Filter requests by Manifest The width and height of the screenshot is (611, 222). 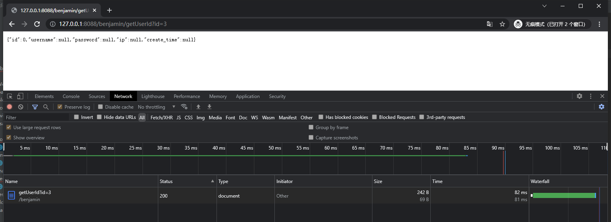[x=288, y=117]
